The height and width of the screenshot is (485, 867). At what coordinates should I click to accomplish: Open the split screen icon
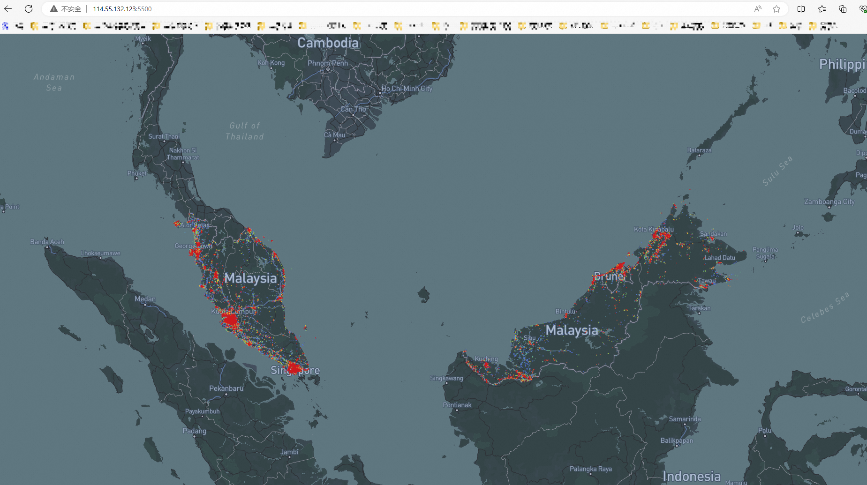[x=801, y=9]
